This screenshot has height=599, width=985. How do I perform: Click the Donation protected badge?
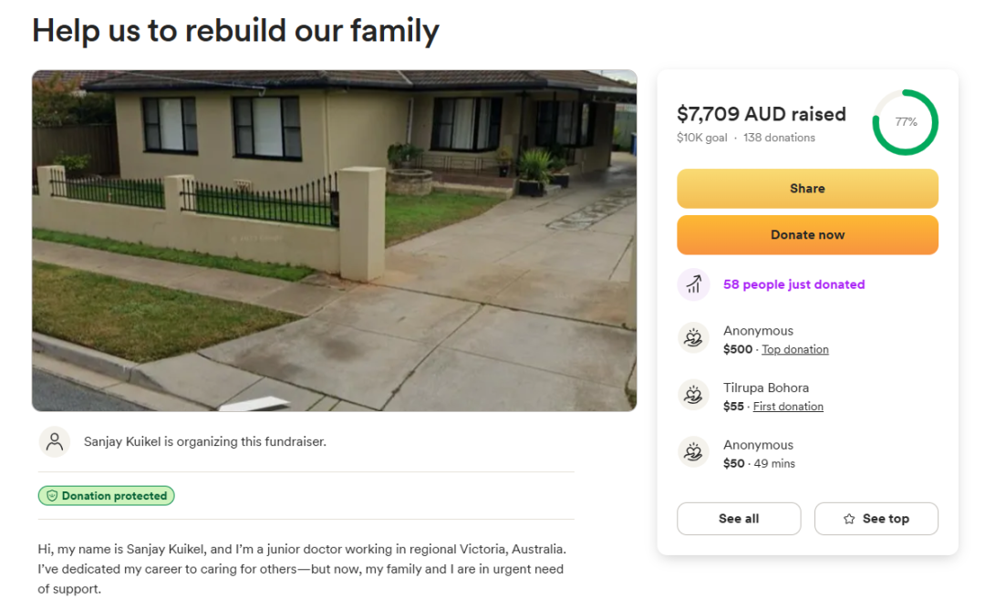point(106,496)
